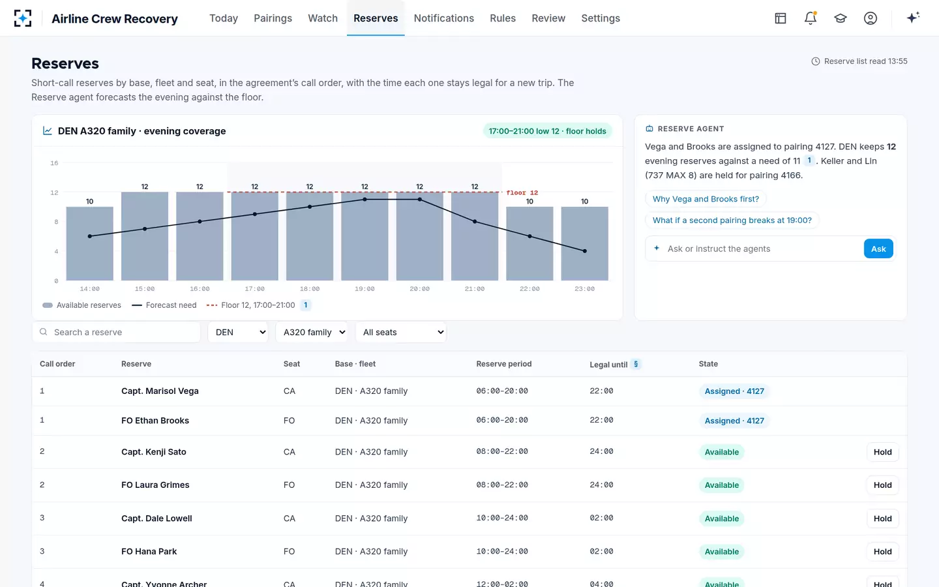Click the graduation cap training icon
939x587 pixels.
point(841,18)
